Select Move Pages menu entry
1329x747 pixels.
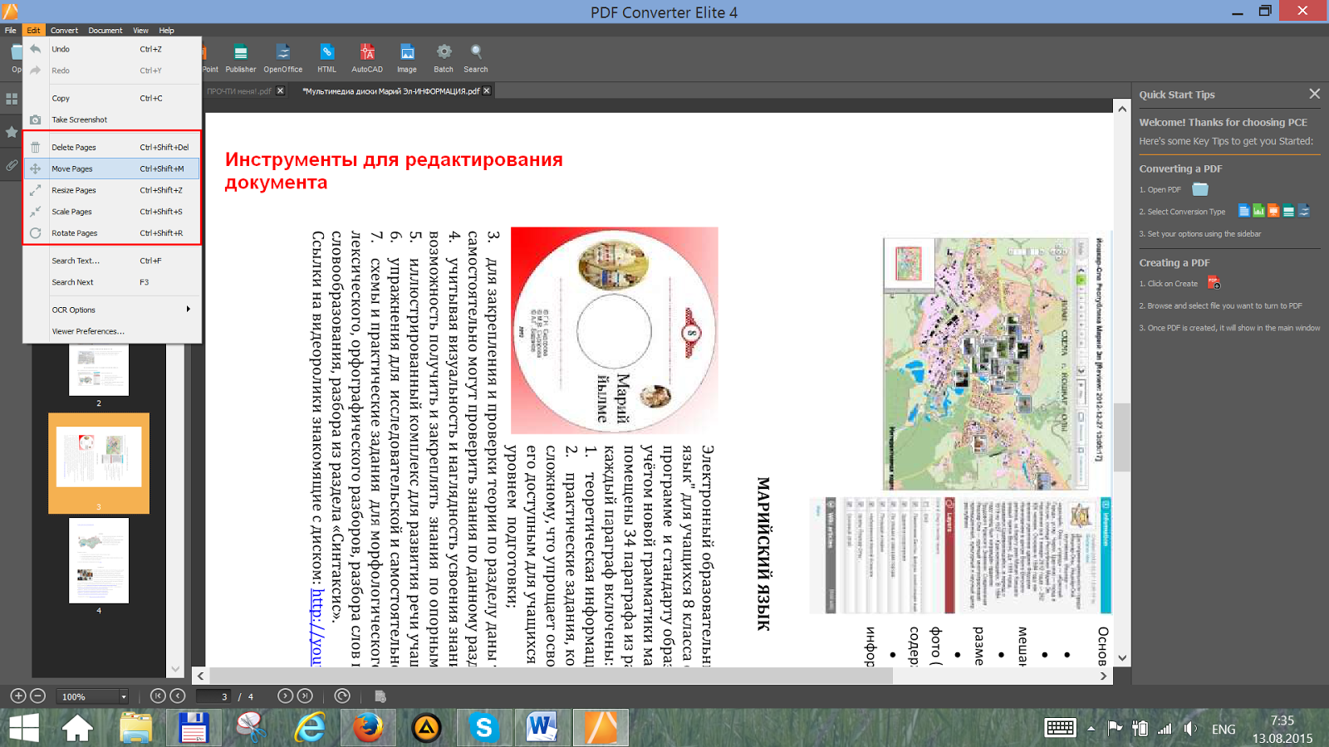pyautogui.click(x=112, y=168)
